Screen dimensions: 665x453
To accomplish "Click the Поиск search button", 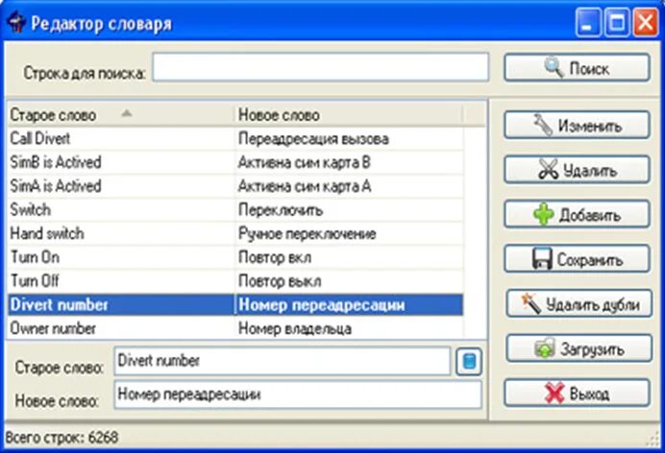I will coord(577,67).
